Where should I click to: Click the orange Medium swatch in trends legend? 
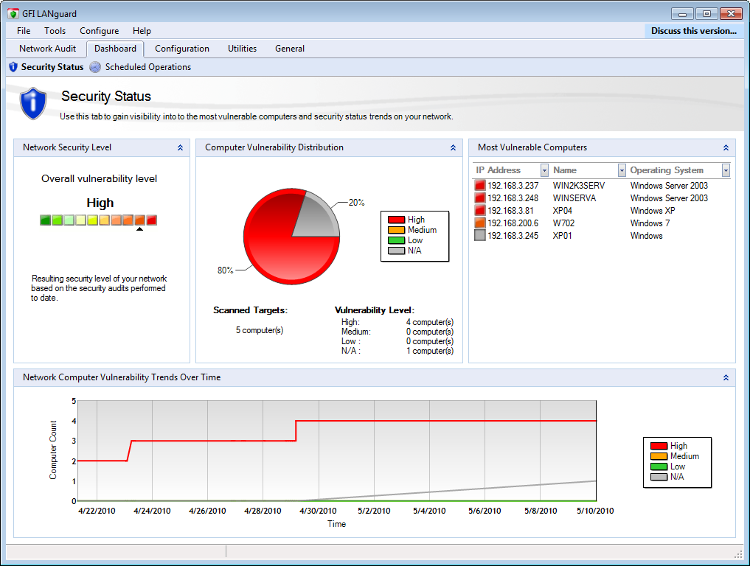659,456
